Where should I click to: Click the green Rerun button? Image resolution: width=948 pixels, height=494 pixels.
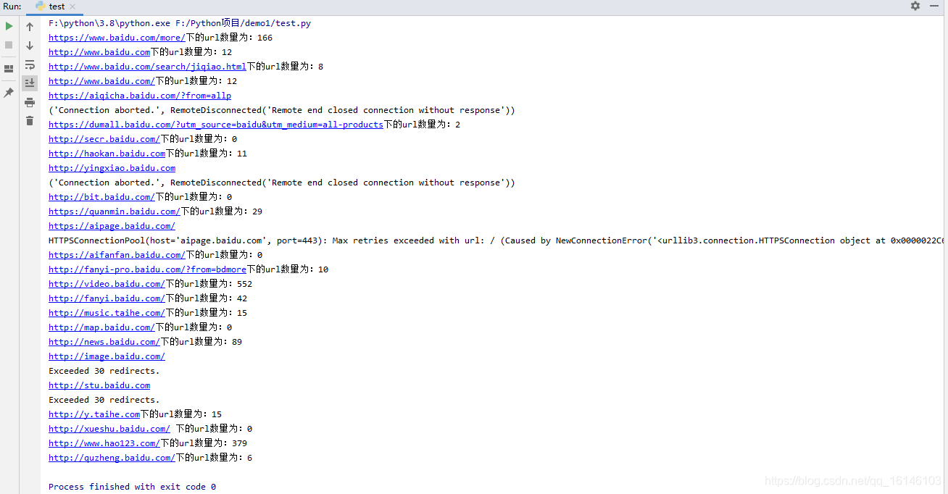pos(9,26)
